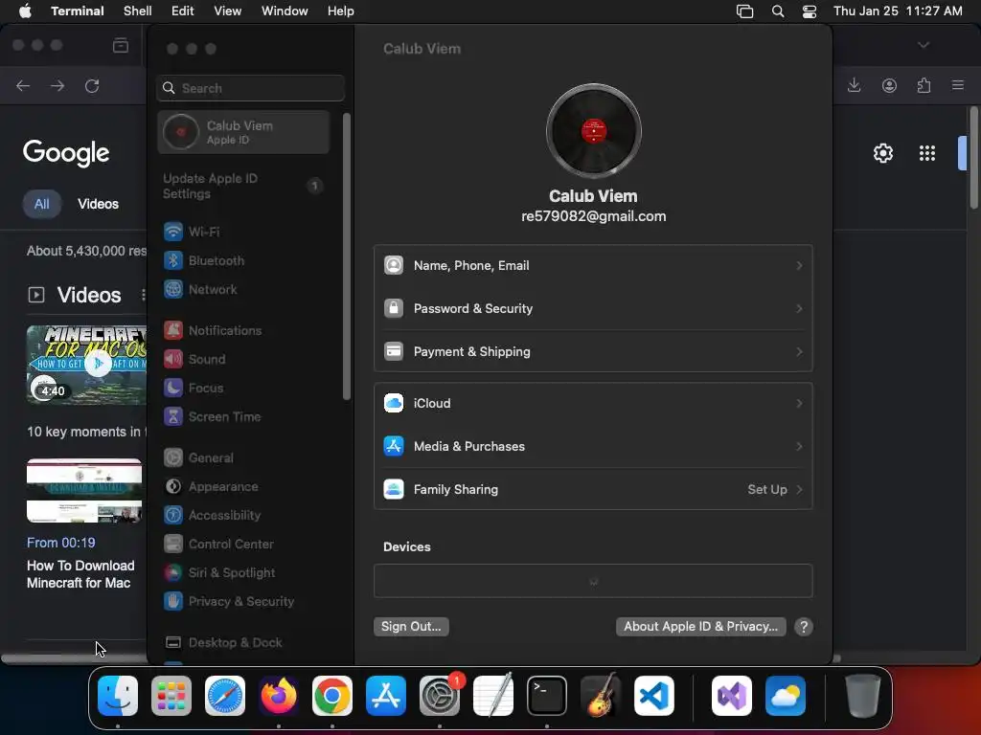Open the help question mark button

[804, 627]
